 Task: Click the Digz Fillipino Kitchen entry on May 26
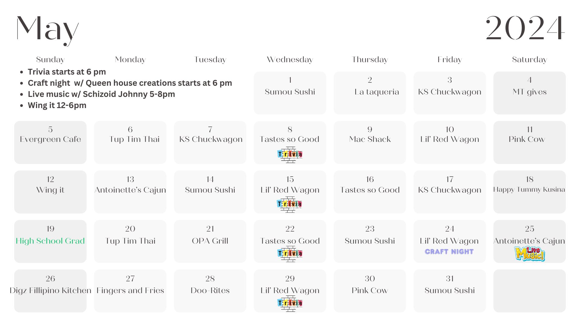[x=50, y=290]
